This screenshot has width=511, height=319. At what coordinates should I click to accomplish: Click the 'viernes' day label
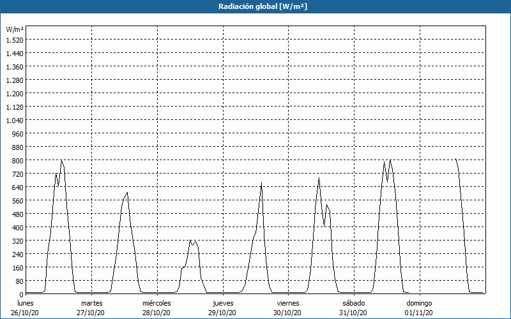288,303
